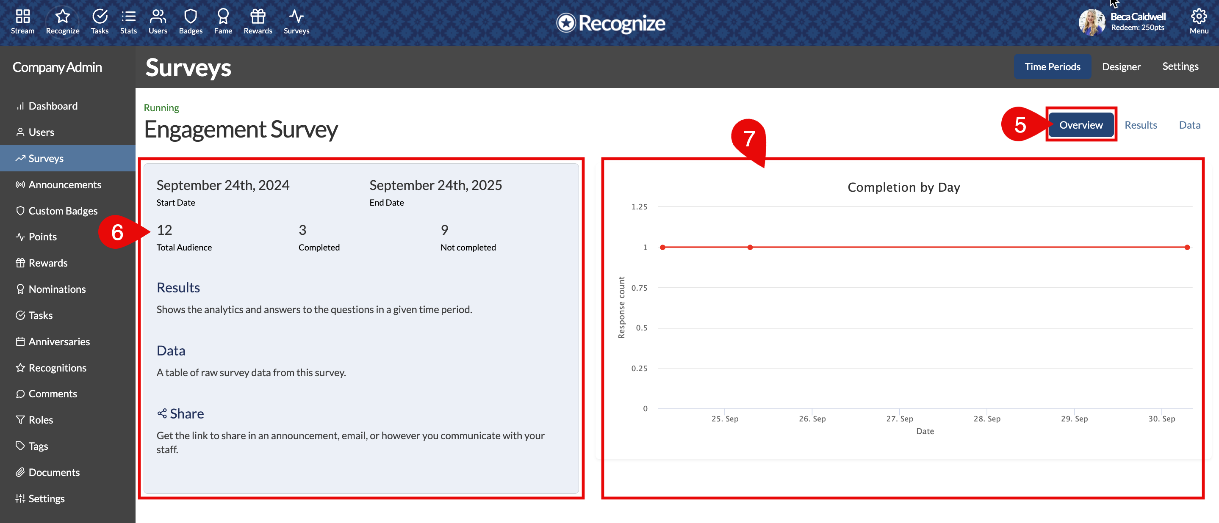Viewport: 1219px width, 523px height.
Task: Click the second data point on chart line
Action: tap(750, 247)
